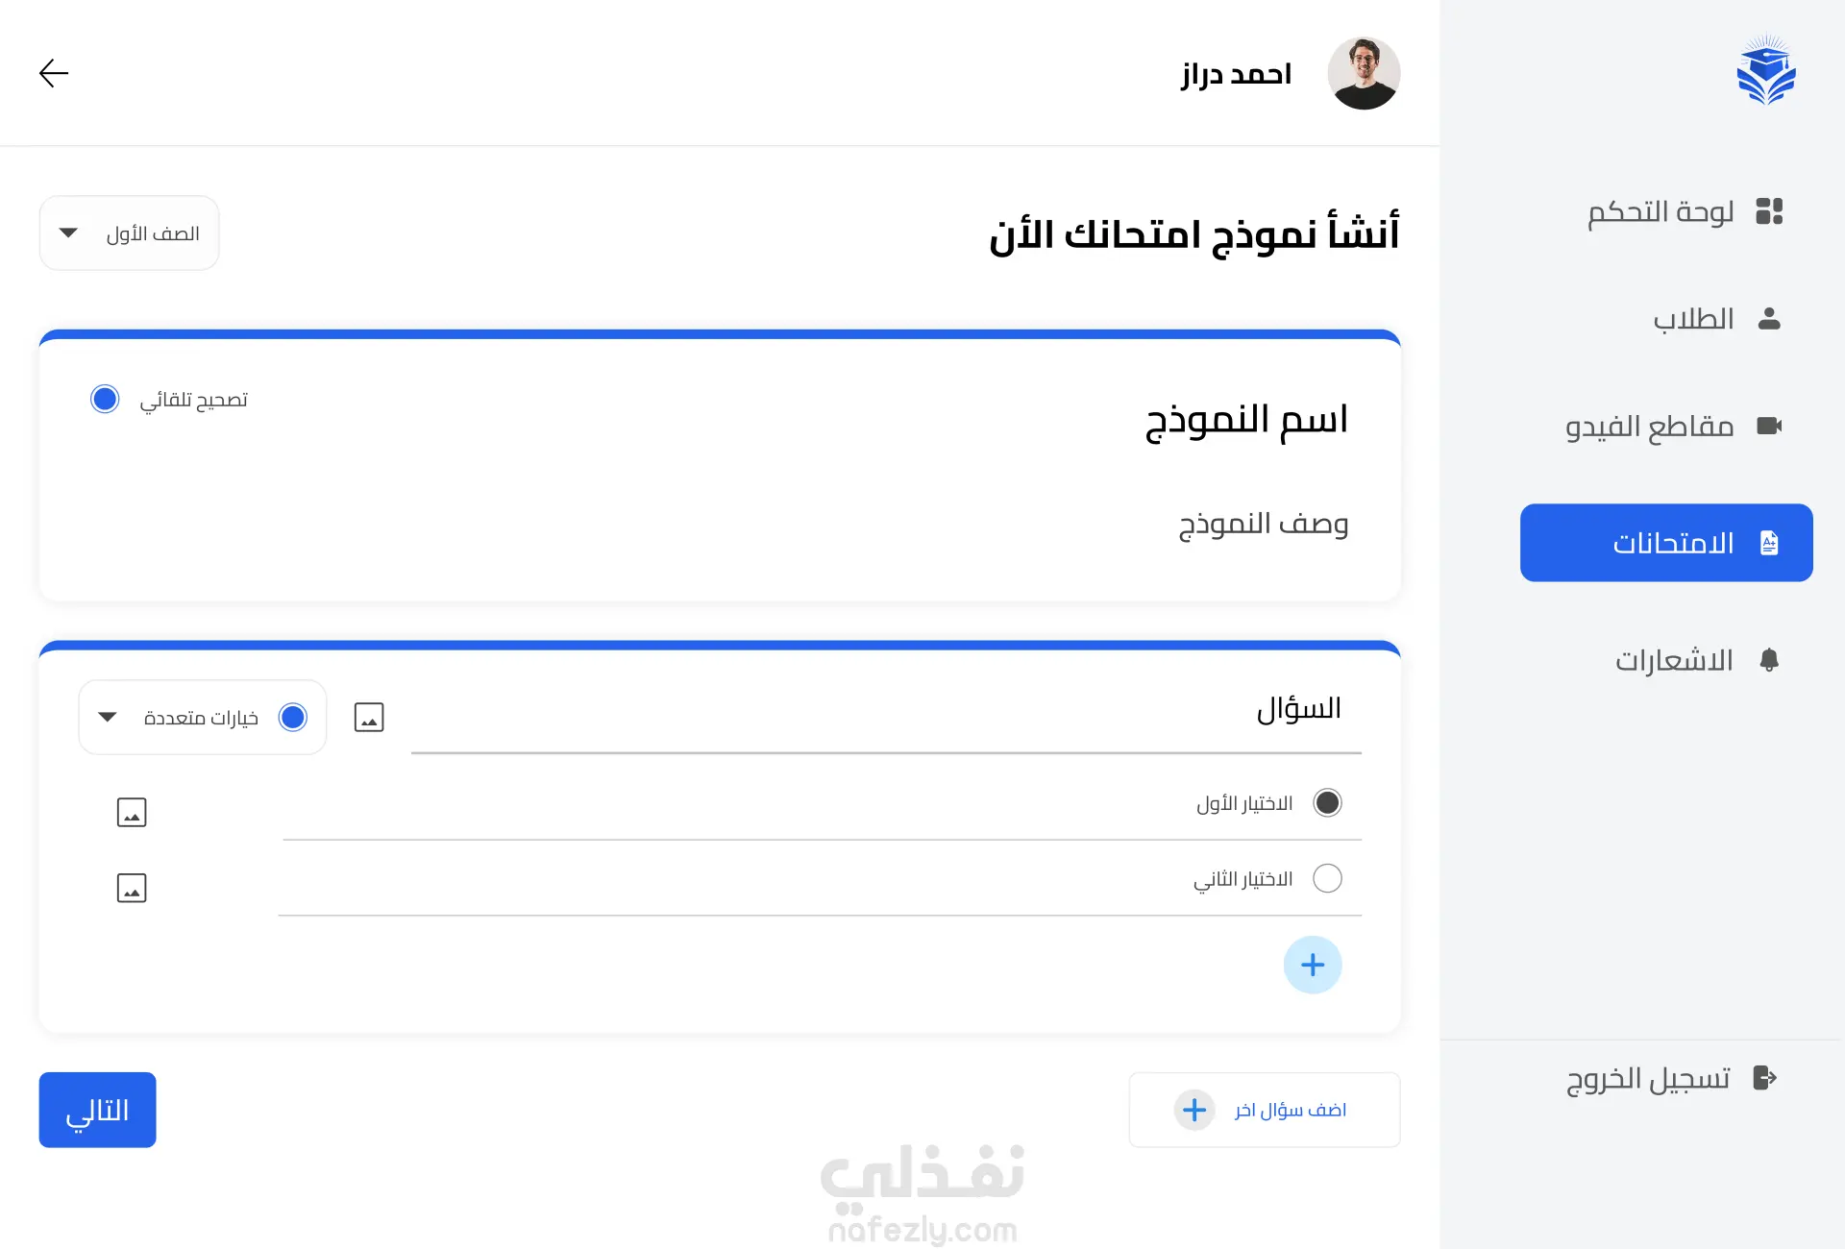1845x1249 pixels.
Task: Click the image icon beside السؤال field
Action: (x=369, y=718)
